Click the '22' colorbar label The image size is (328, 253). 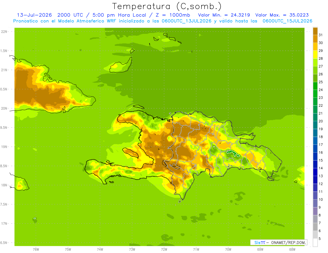321,105
